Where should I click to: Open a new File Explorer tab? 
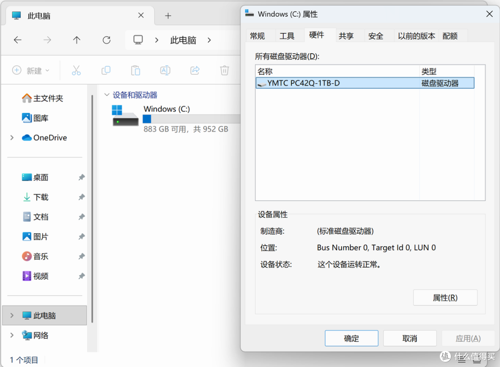click(x=168, y=16)
